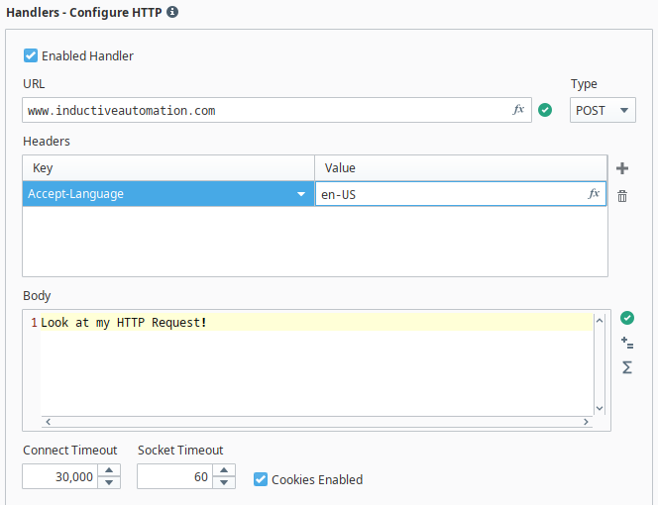Click the Value column header

pyautogui.click(x=461, y=168)
